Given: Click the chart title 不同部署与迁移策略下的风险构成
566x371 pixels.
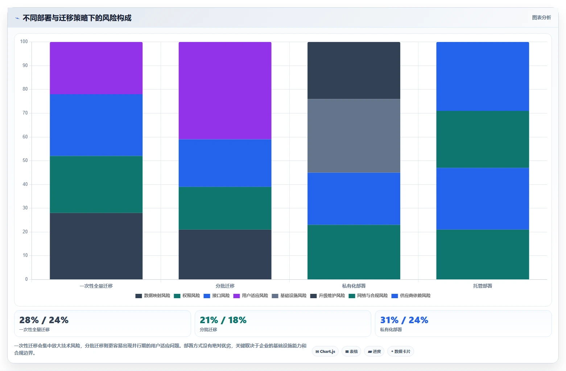Looking at the screenshot, I should click(x=77, y=18).
